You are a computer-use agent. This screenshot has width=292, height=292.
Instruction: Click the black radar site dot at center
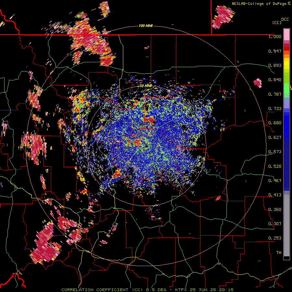tap(146, 146)
